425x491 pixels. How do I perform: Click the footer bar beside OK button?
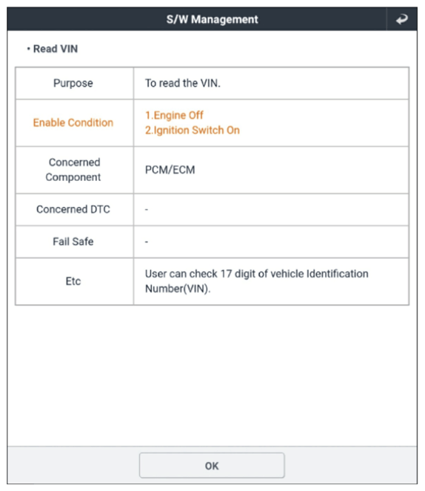[350, 465]
